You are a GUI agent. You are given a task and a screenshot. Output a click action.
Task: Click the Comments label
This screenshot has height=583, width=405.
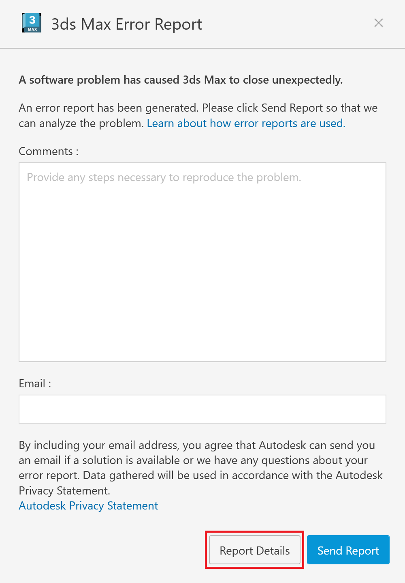tap(47, 151)
